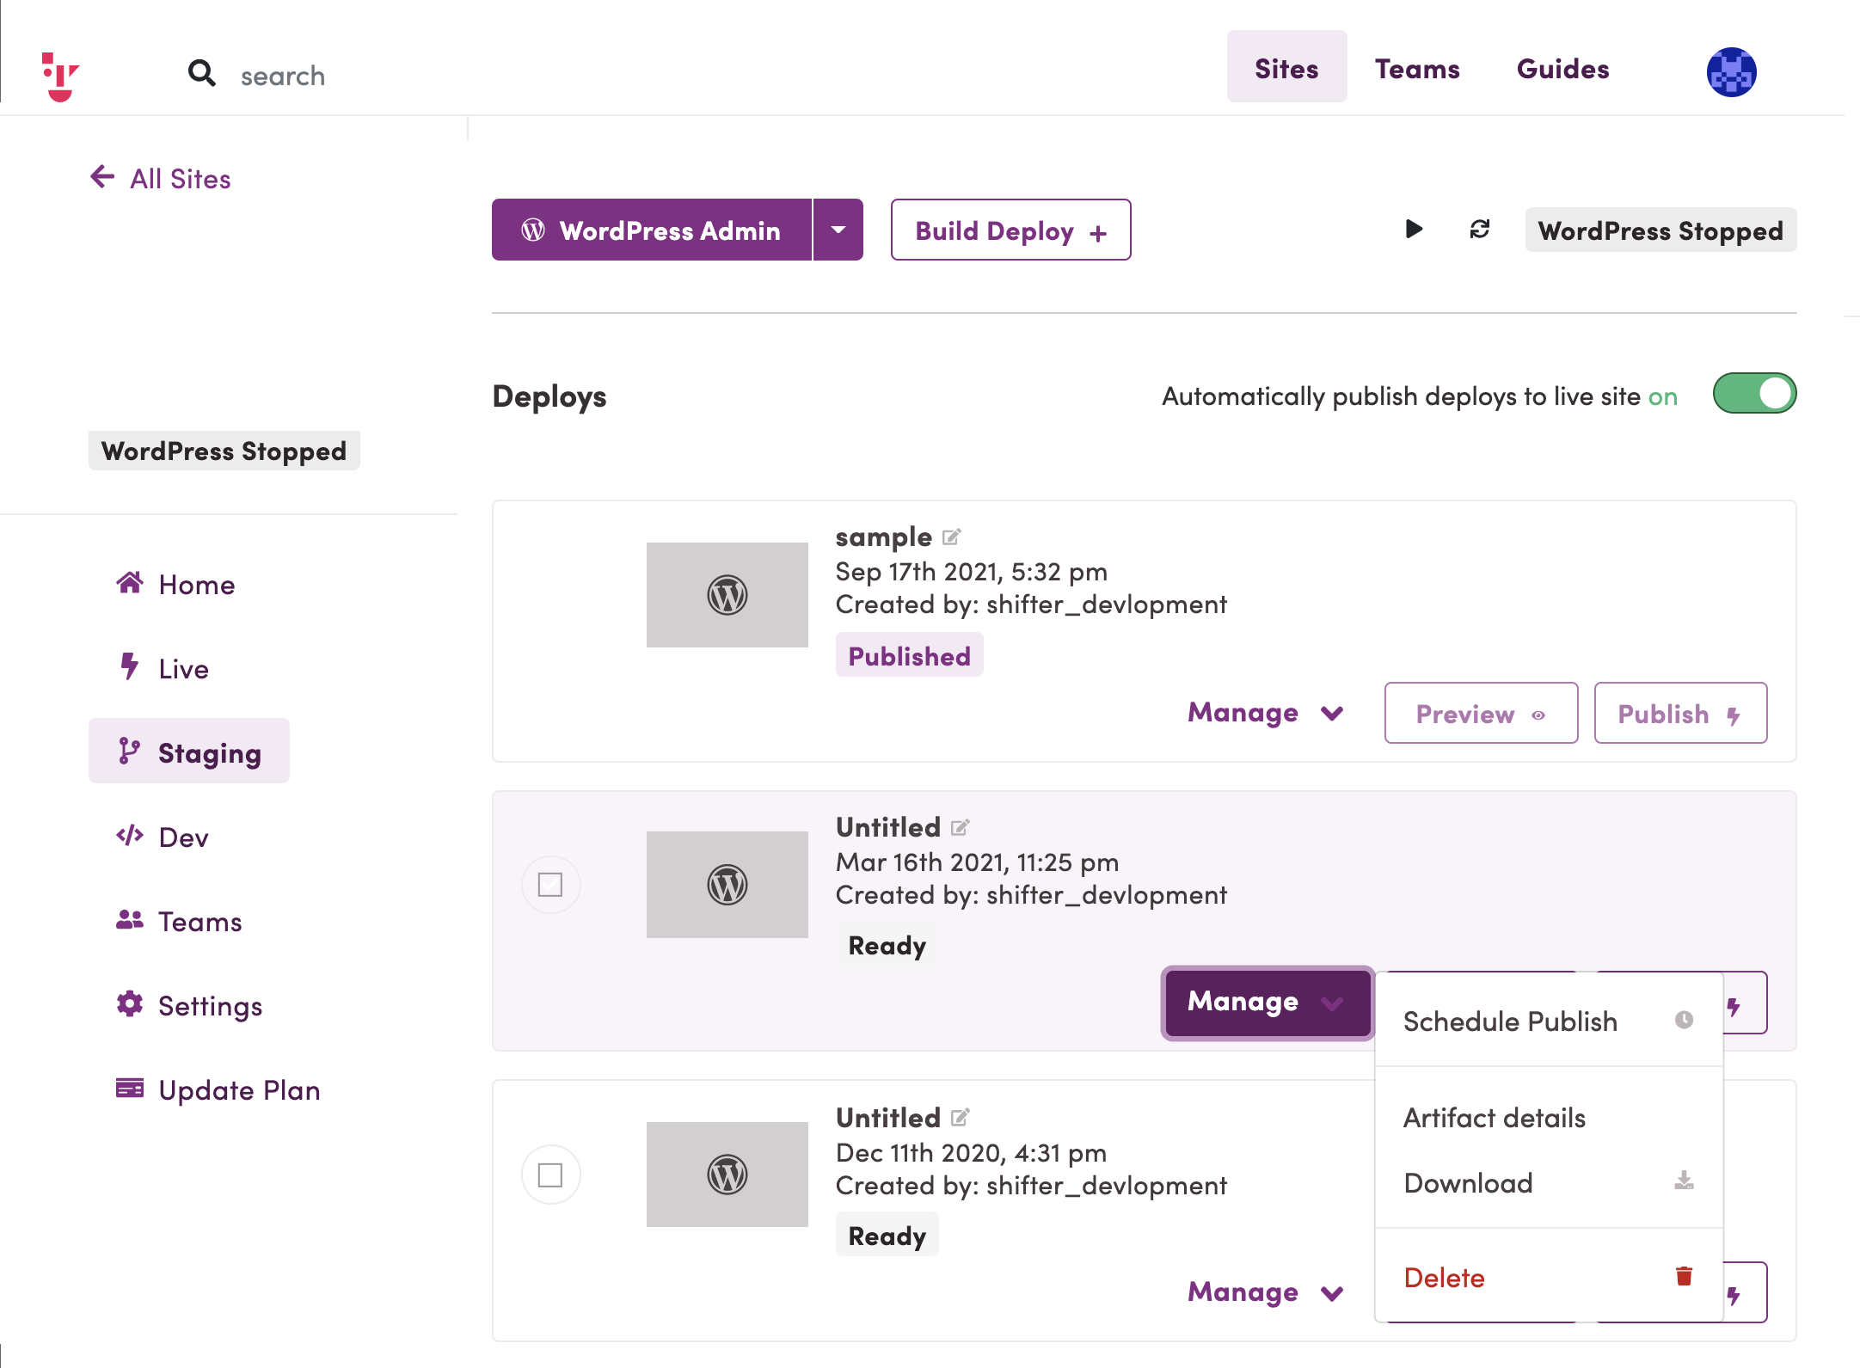Click the Shifter logo icon
The image size is (1860, 1368).
pyautogui.click(x=60, y=76)
